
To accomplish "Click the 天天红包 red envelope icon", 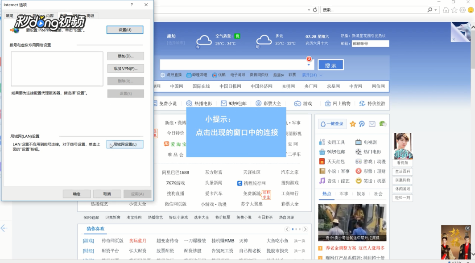I will (x=322, y=161).
